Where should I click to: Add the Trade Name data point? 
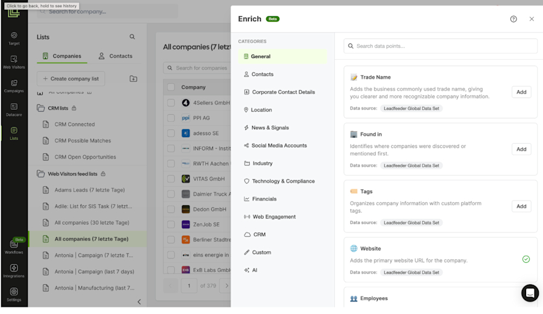click(521, 92)
